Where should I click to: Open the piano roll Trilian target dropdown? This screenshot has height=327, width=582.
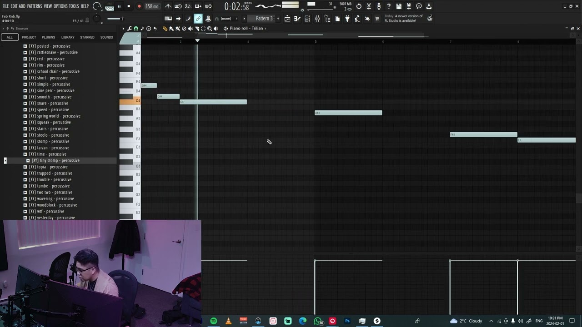pyautogui.click(x=247, y=29)
